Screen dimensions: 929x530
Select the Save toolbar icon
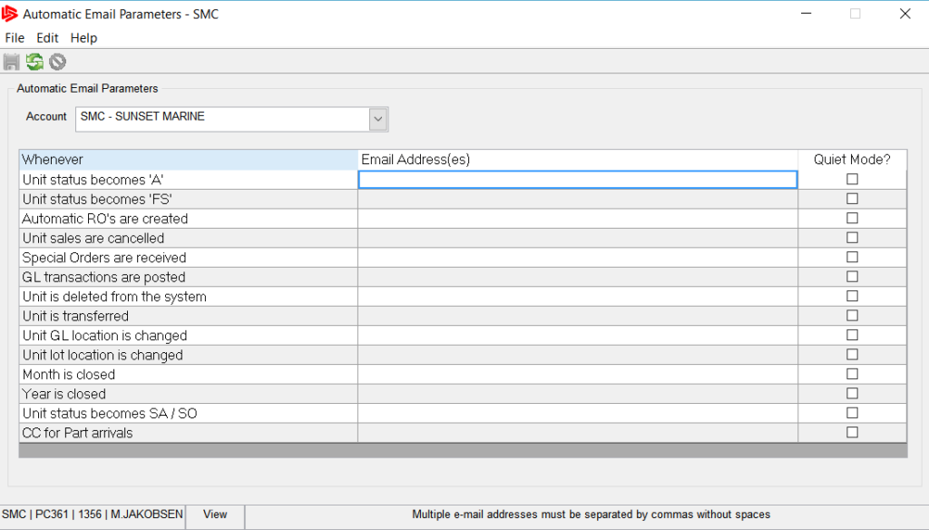click(12, 61)
